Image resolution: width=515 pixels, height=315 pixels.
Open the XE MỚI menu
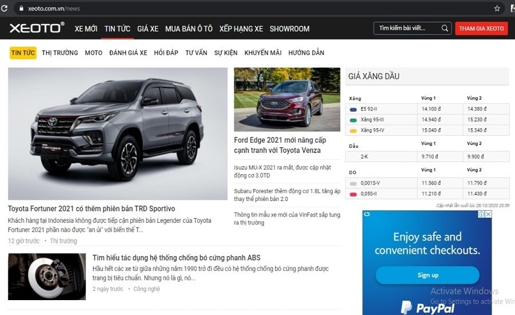(86, 29)
